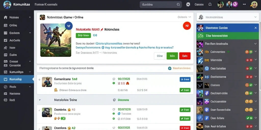Click the blue circle icon in Oien Cetalise row
261x130 pixels.
pyautogui.click(x=207, y=68)
